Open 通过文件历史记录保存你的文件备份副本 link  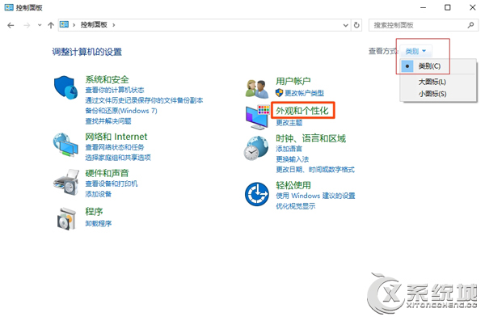(x=144, y=100)
